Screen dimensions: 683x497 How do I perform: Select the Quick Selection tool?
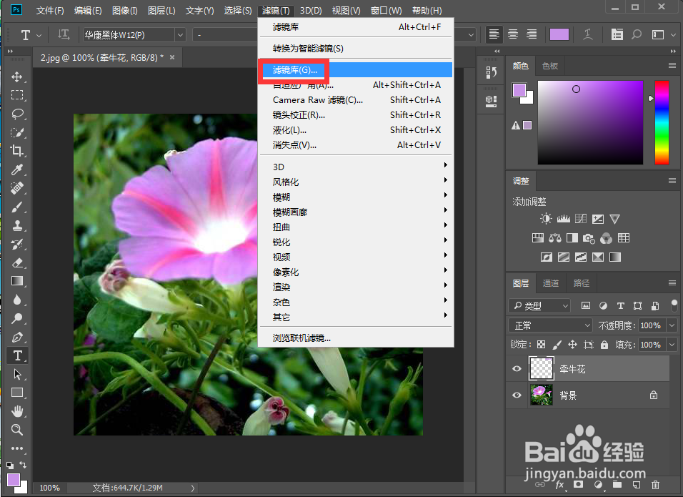[17, 132]
